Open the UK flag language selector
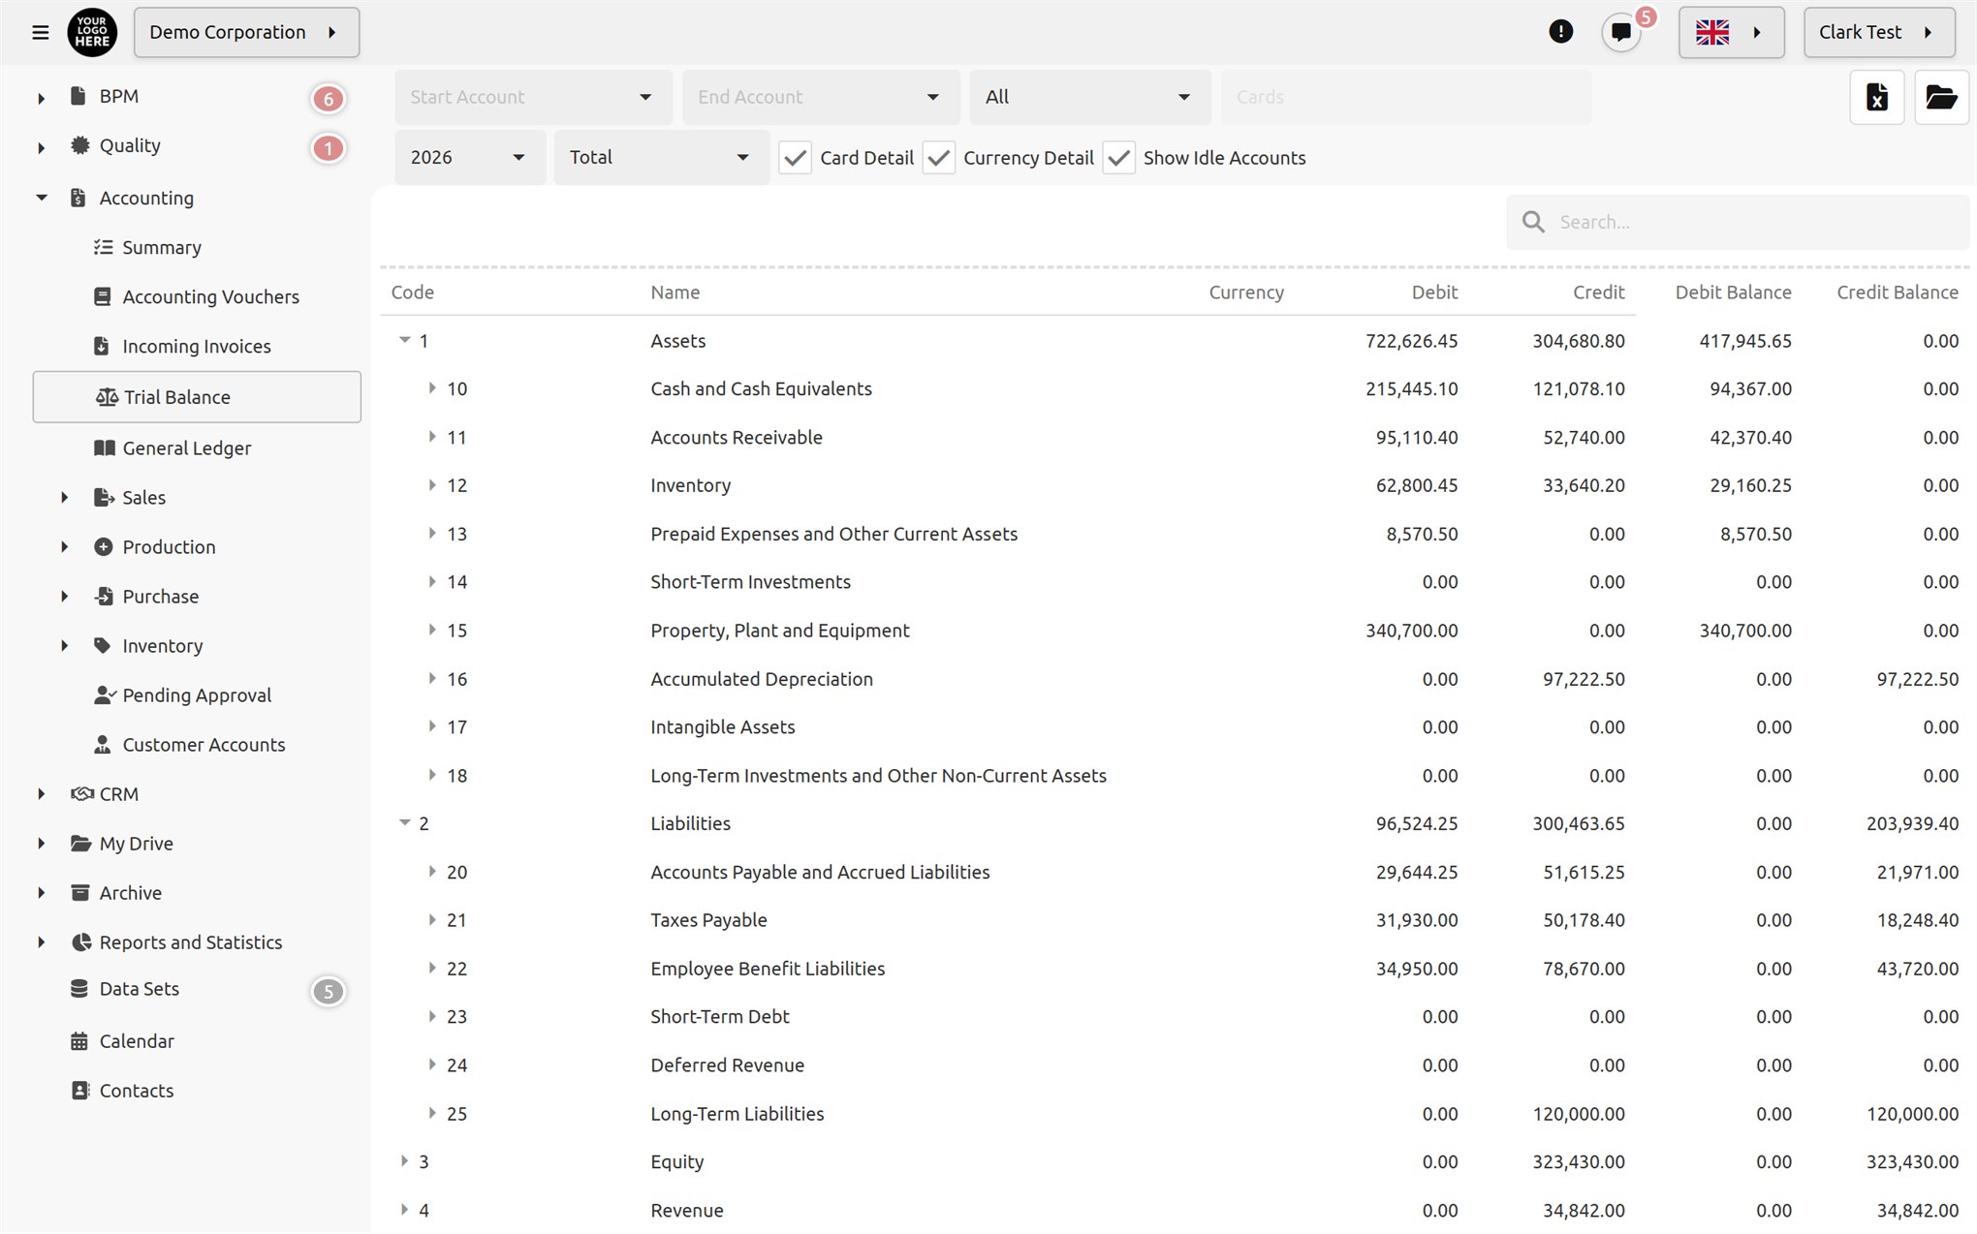The image size is (1977, 1234). 1731,32
